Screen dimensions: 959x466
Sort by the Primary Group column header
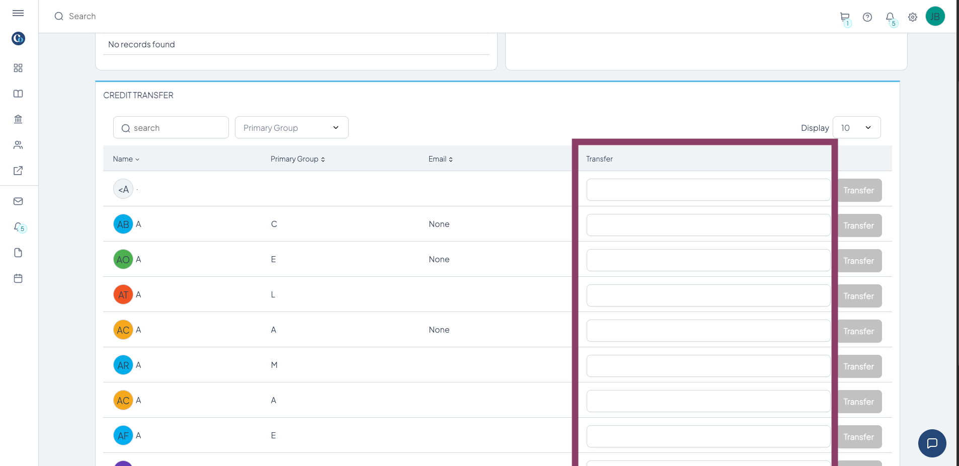pyautogui.click(x=298, y=159)
